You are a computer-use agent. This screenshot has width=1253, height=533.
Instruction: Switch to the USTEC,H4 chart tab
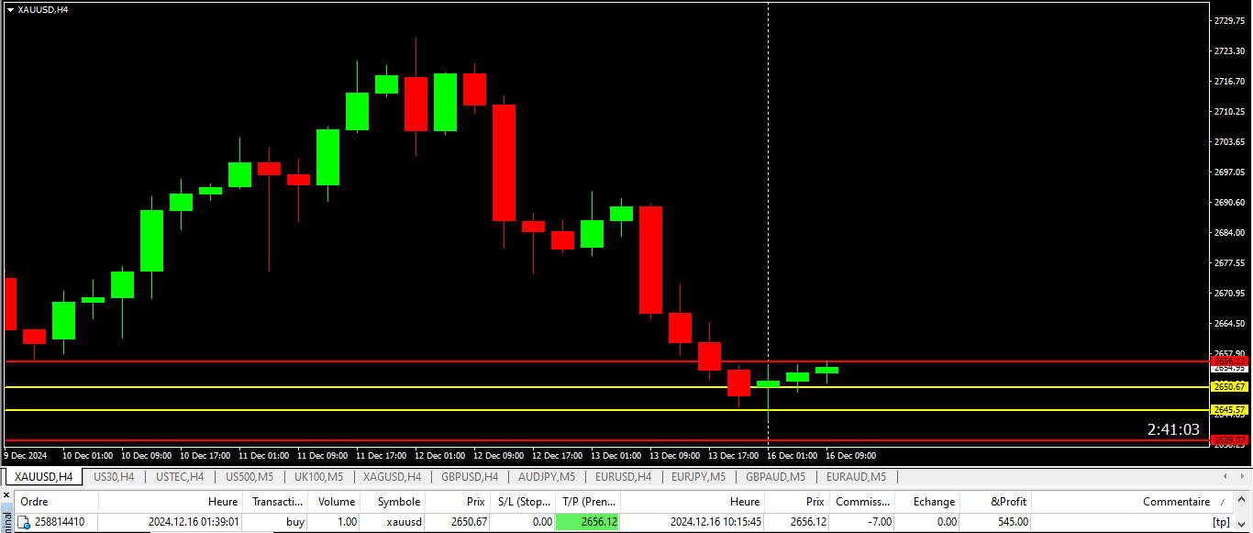click(x=179, y=477)
